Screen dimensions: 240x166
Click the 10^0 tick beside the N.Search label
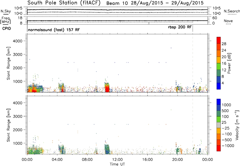click(x=217, y=13)
